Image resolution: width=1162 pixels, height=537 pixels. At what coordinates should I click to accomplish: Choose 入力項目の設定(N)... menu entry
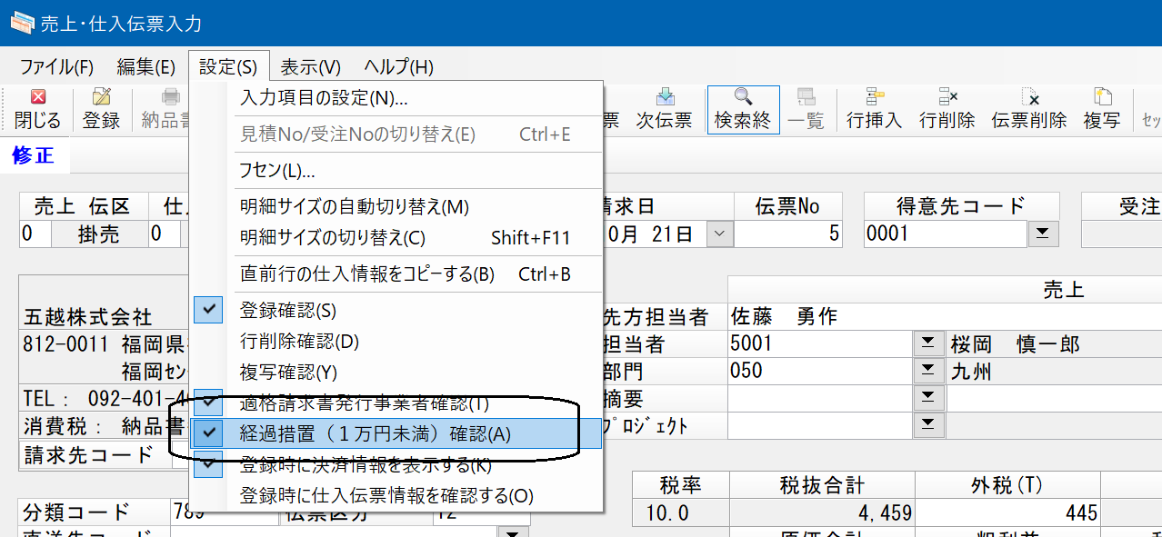(396, 98)
